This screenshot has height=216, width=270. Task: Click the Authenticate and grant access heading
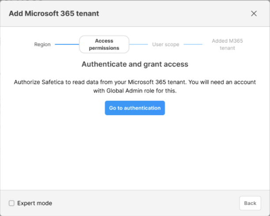(x=135, y=64)
